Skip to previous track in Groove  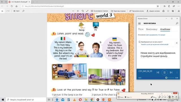click(x=158, y=73)
